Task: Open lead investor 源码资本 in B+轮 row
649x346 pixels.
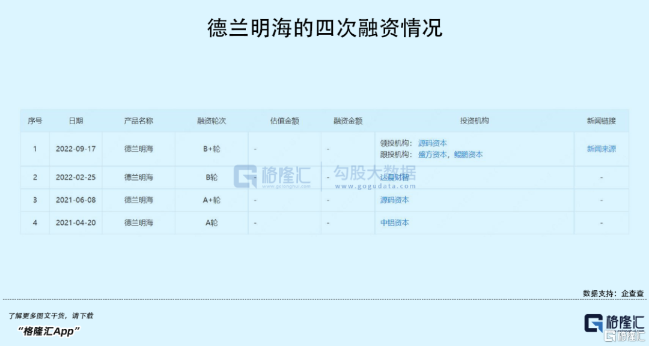Action: [432, 143]
